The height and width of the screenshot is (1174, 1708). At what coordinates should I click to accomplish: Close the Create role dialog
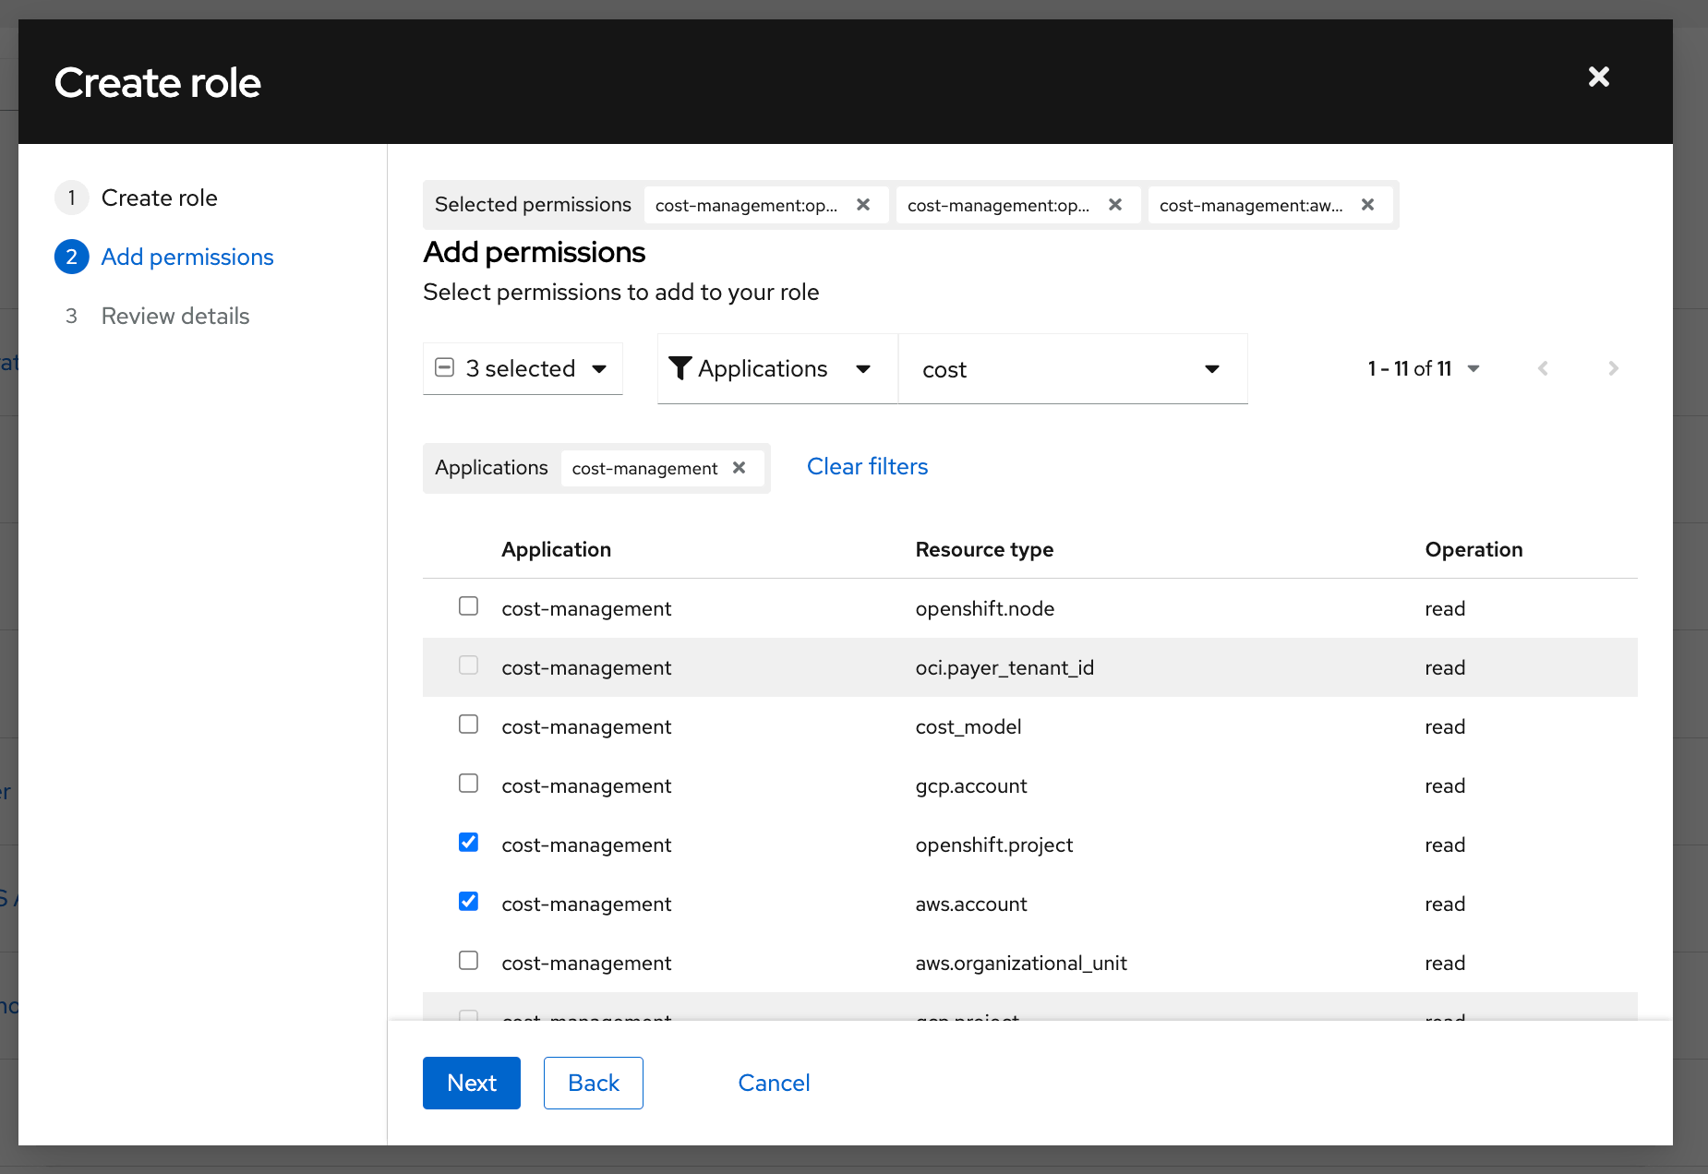point(1598,77)
